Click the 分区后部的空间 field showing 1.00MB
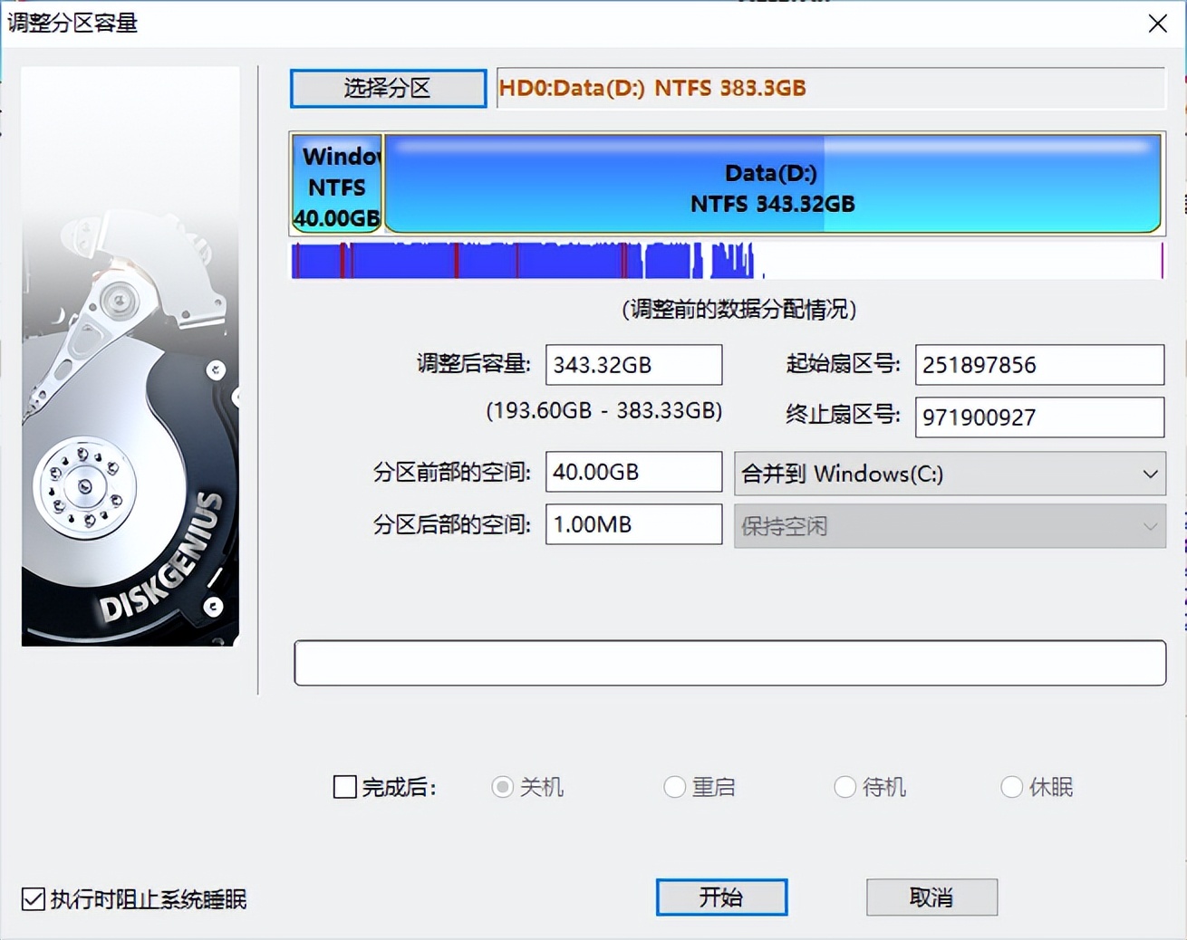 [x=632, y=524]
